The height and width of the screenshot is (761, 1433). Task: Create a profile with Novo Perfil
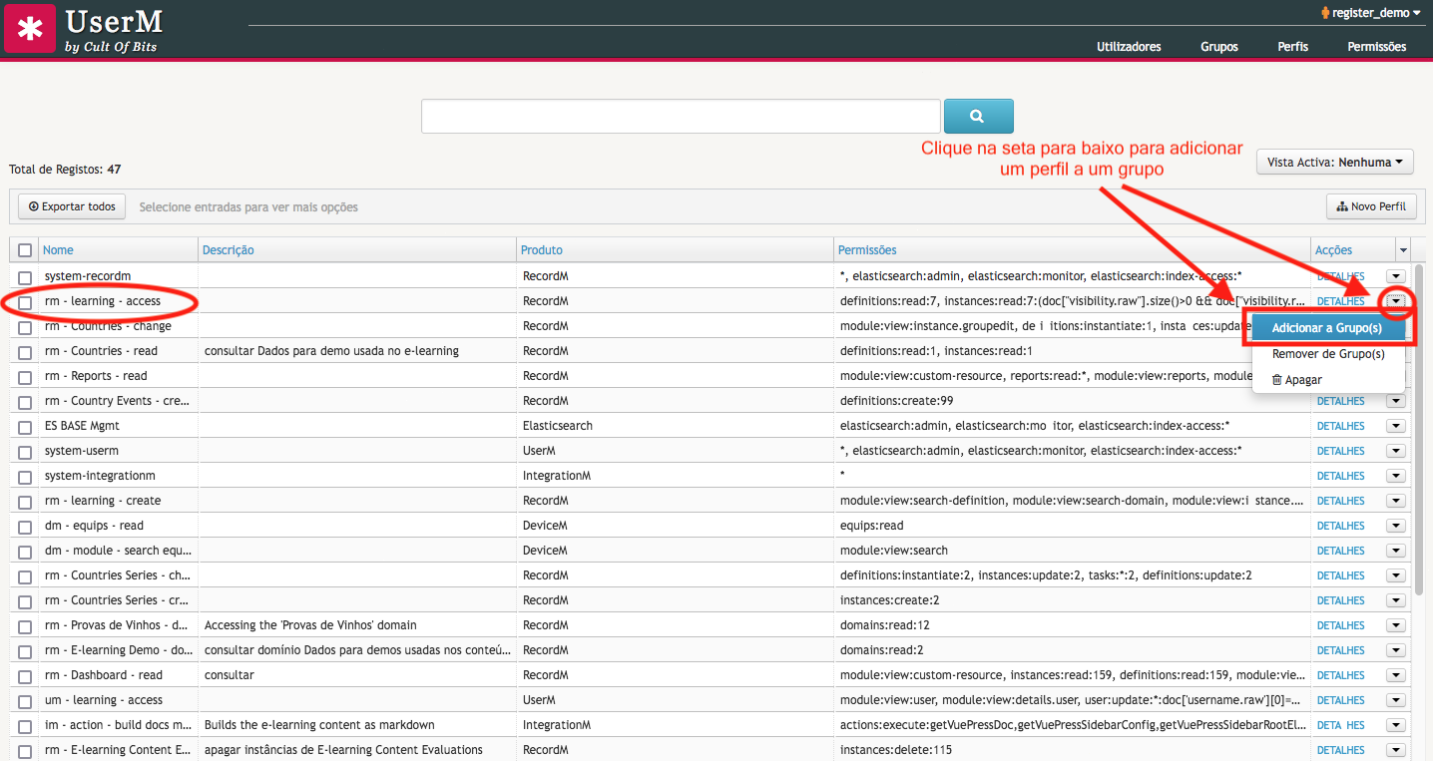click(1371, 206)
